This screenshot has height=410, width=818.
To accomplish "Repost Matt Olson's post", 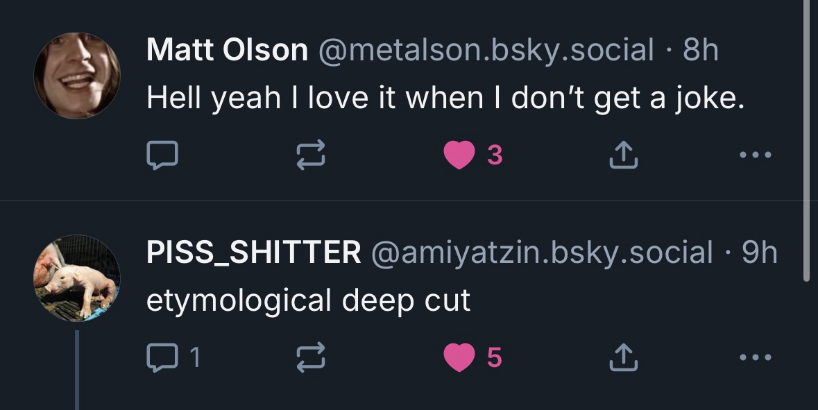I will point(311,155).
